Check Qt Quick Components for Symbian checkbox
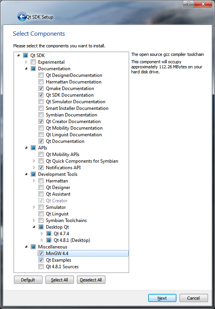Screen dimensions: 215x309 point(41,161)
